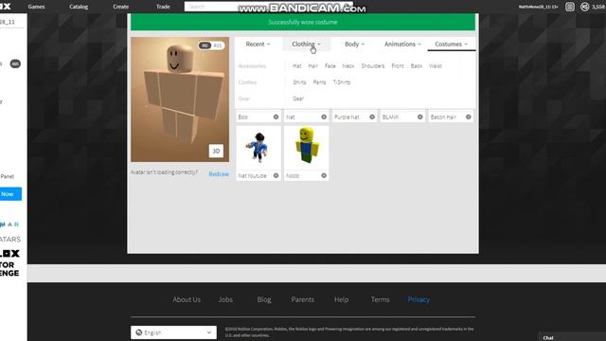Viewport: 606px width, 341px height.
Task: Wear the Nat Youtube costume thumbnail
Action: [x=258, y=148]
